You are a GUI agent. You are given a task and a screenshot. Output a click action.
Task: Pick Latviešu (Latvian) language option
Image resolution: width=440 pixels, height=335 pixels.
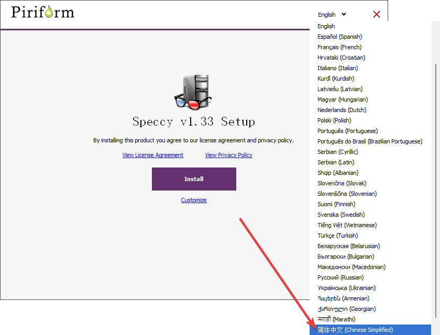pyautogui.click(x=370, y=89)
